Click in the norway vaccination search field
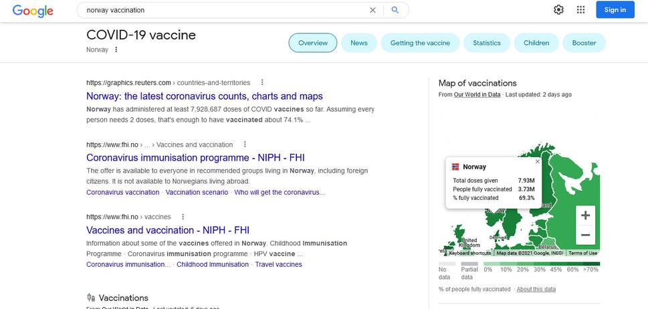 [x=223, y=10]
